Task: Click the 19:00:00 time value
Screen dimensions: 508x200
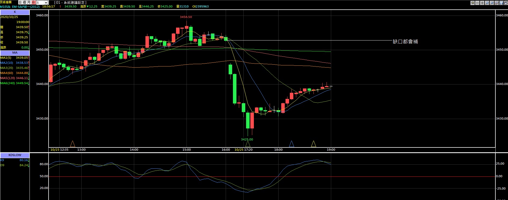Action: pos(23,22)
